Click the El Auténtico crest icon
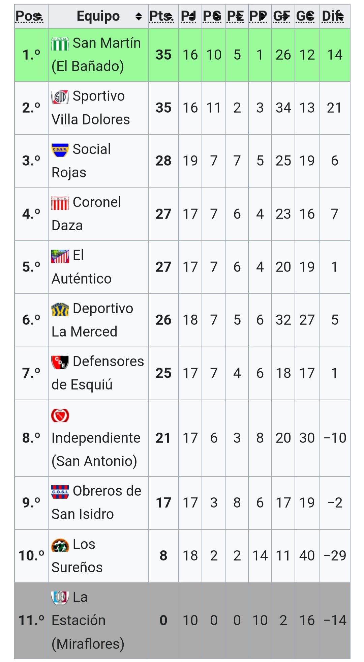The image size is (364, 662). pos(60,256)
